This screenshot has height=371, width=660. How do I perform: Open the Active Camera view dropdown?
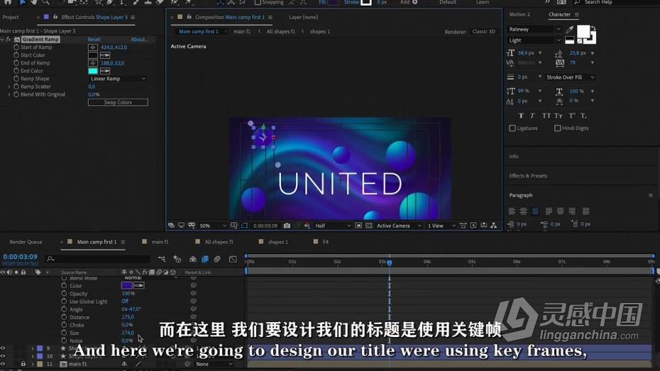tap(399, 226)
